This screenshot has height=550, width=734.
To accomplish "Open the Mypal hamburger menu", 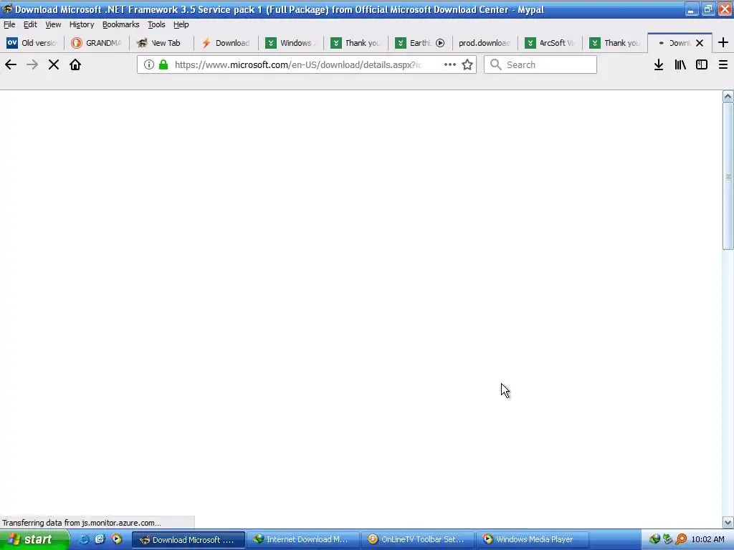I will point(723,64).
